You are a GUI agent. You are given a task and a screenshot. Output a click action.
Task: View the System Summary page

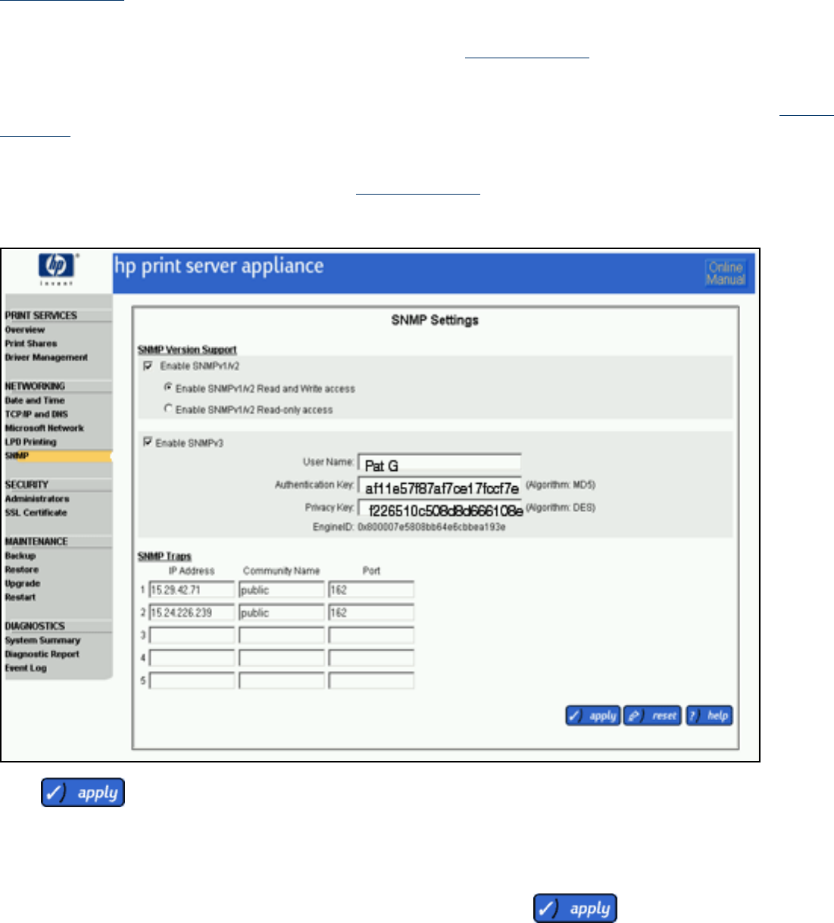tap(42, 641)
